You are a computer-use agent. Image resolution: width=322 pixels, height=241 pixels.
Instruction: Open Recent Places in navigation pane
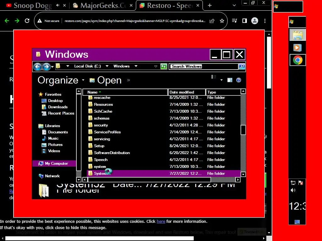click(x=61, y=113)
